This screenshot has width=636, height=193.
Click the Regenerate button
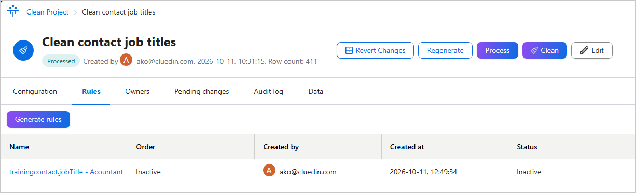click(445, 50)
